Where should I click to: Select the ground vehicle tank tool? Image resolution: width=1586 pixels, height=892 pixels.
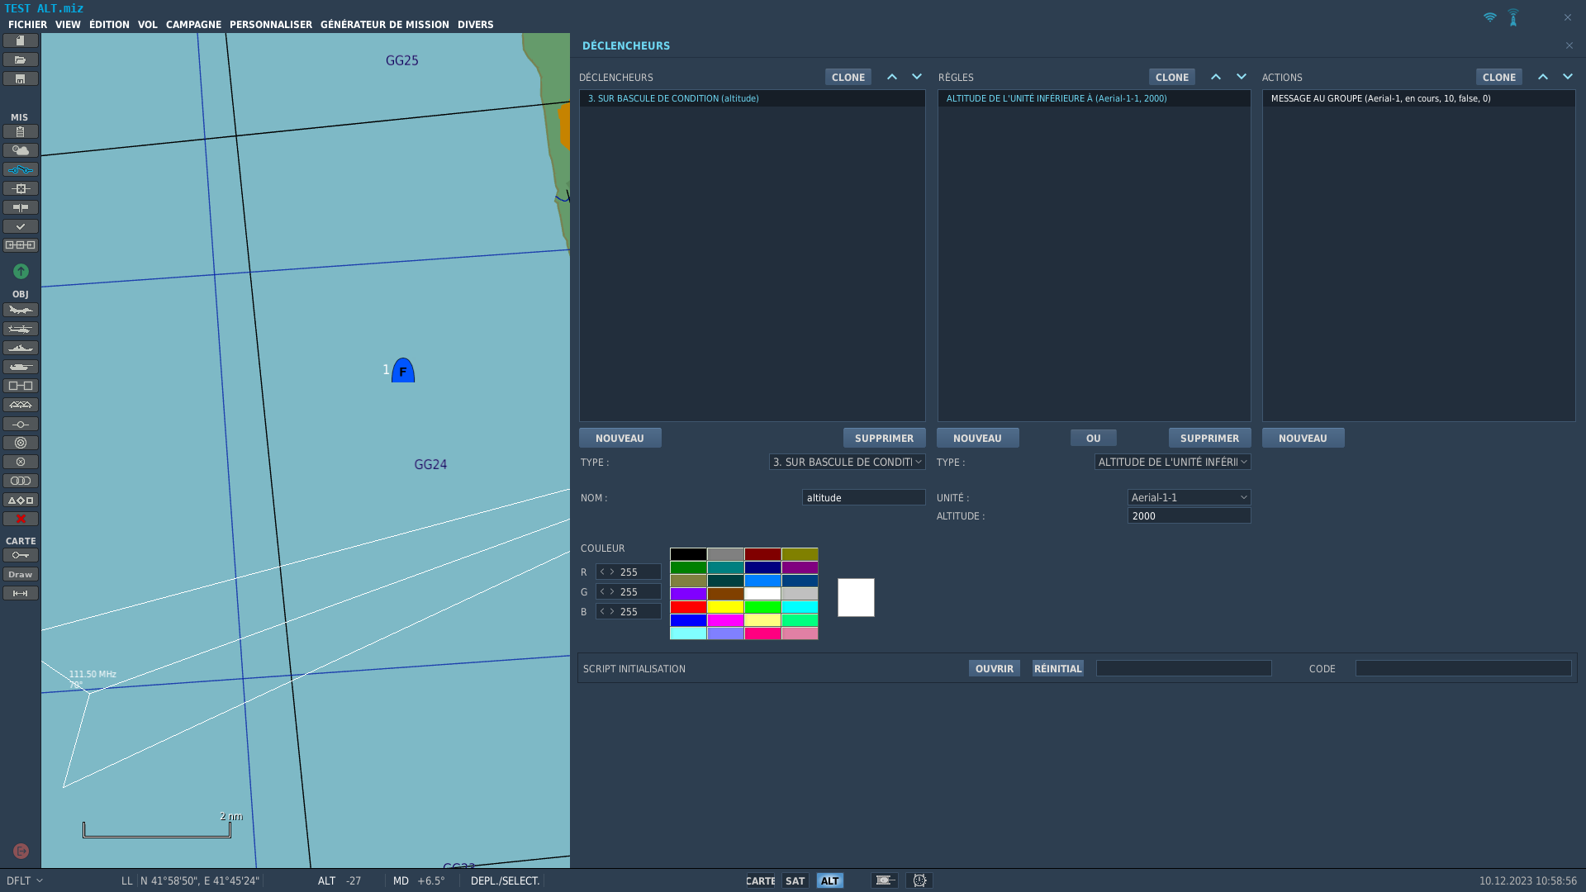point(21,367)
